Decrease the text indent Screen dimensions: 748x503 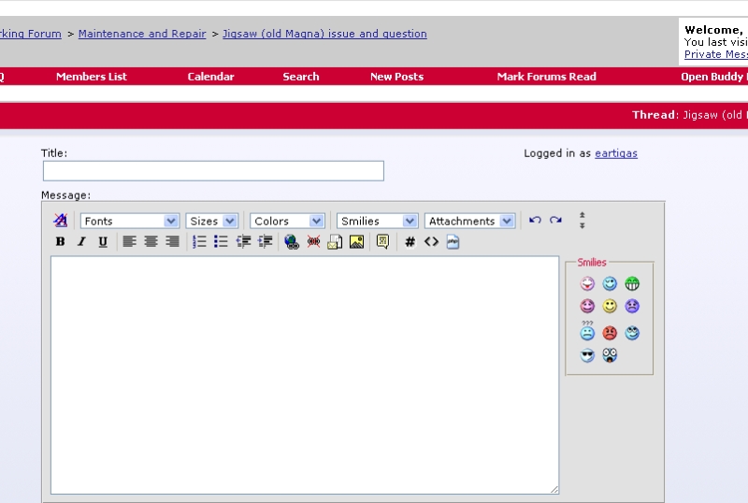click(243, 241)
